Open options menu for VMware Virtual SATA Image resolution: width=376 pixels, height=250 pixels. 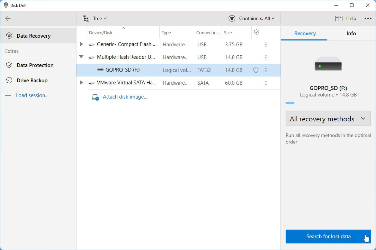pos(266,83)
